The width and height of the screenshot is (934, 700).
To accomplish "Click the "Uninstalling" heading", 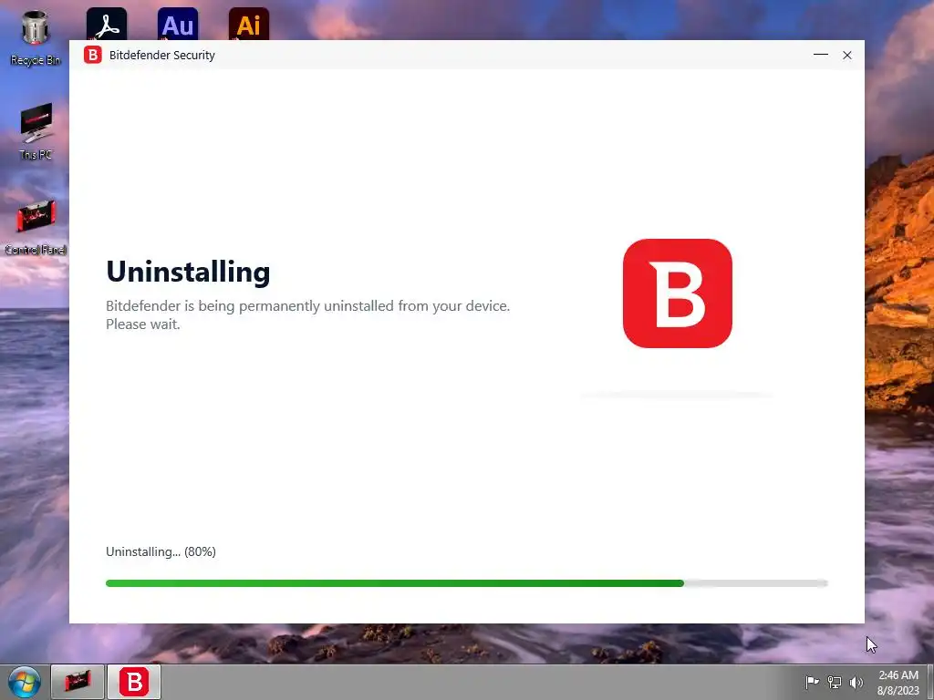I will pyautogui.click(x=188, y=272).
